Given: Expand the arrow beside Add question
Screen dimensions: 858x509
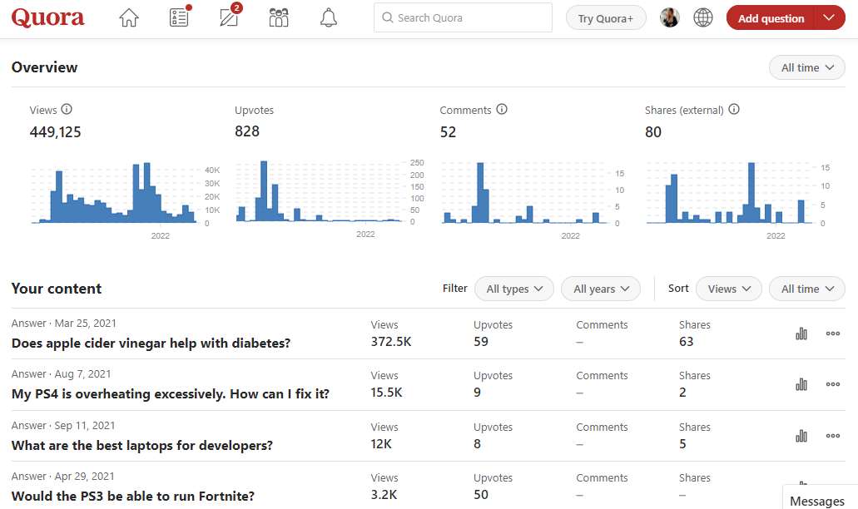Looking at the screenshot, I should tap(829, 18).
